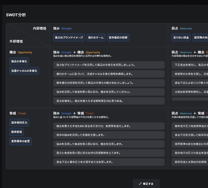208x188 pixels.
Task: Click description 強みに基づいて外部環境の不利さを最小化
Action: [x=81, y=117]
